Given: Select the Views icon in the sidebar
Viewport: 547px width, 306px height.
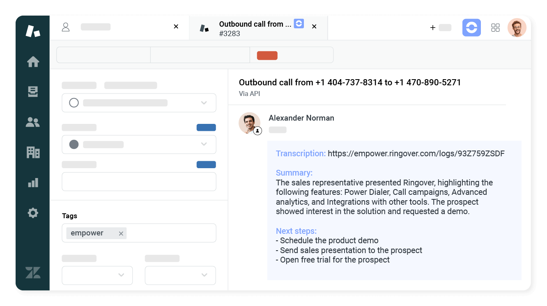Looking at the screenshot, I should click(32, 92).
